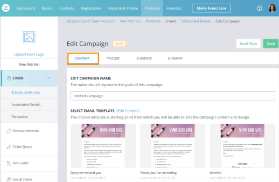Viewport: 279px width, 182px height.
Task: Open the Social Share sidebar item
Action: pos(29,177)
